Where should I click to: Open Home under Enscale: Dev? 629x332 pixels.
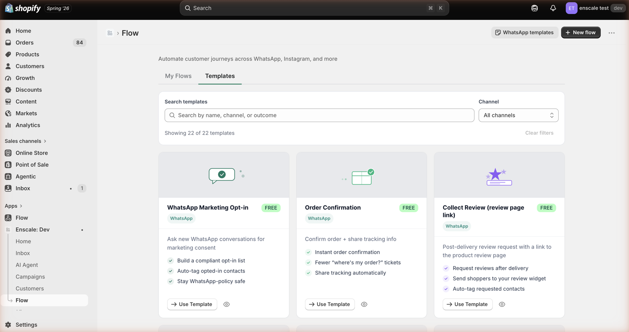(x=23, y=242)
